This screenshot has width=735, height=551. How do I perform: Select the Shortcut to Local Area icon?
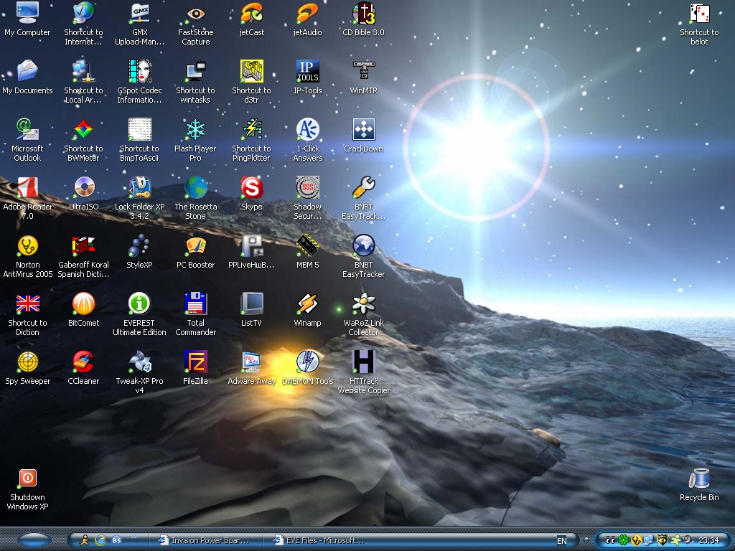[x=83, y=71]
